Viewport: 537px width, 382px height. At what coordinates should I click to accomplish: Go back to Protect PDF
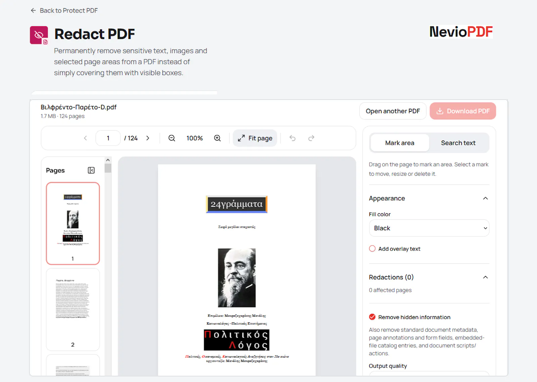(64, 10)
